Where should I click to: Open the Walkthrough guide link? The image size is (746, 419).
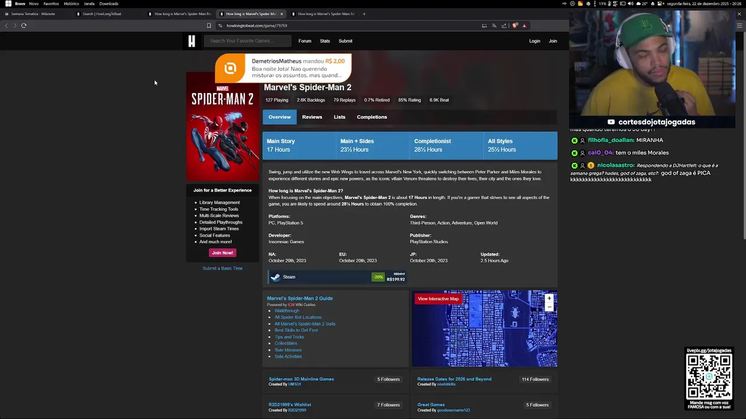point(287,311)
